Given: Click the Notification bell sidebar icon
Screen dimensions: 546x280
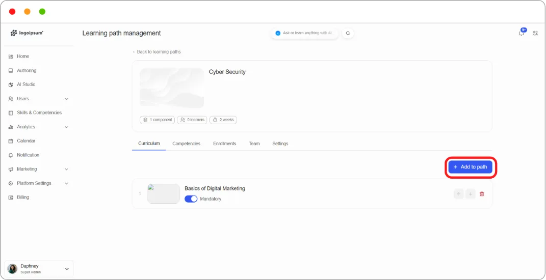Looking at the screenshot, I should pyautogui.click(x=10, y=155).
